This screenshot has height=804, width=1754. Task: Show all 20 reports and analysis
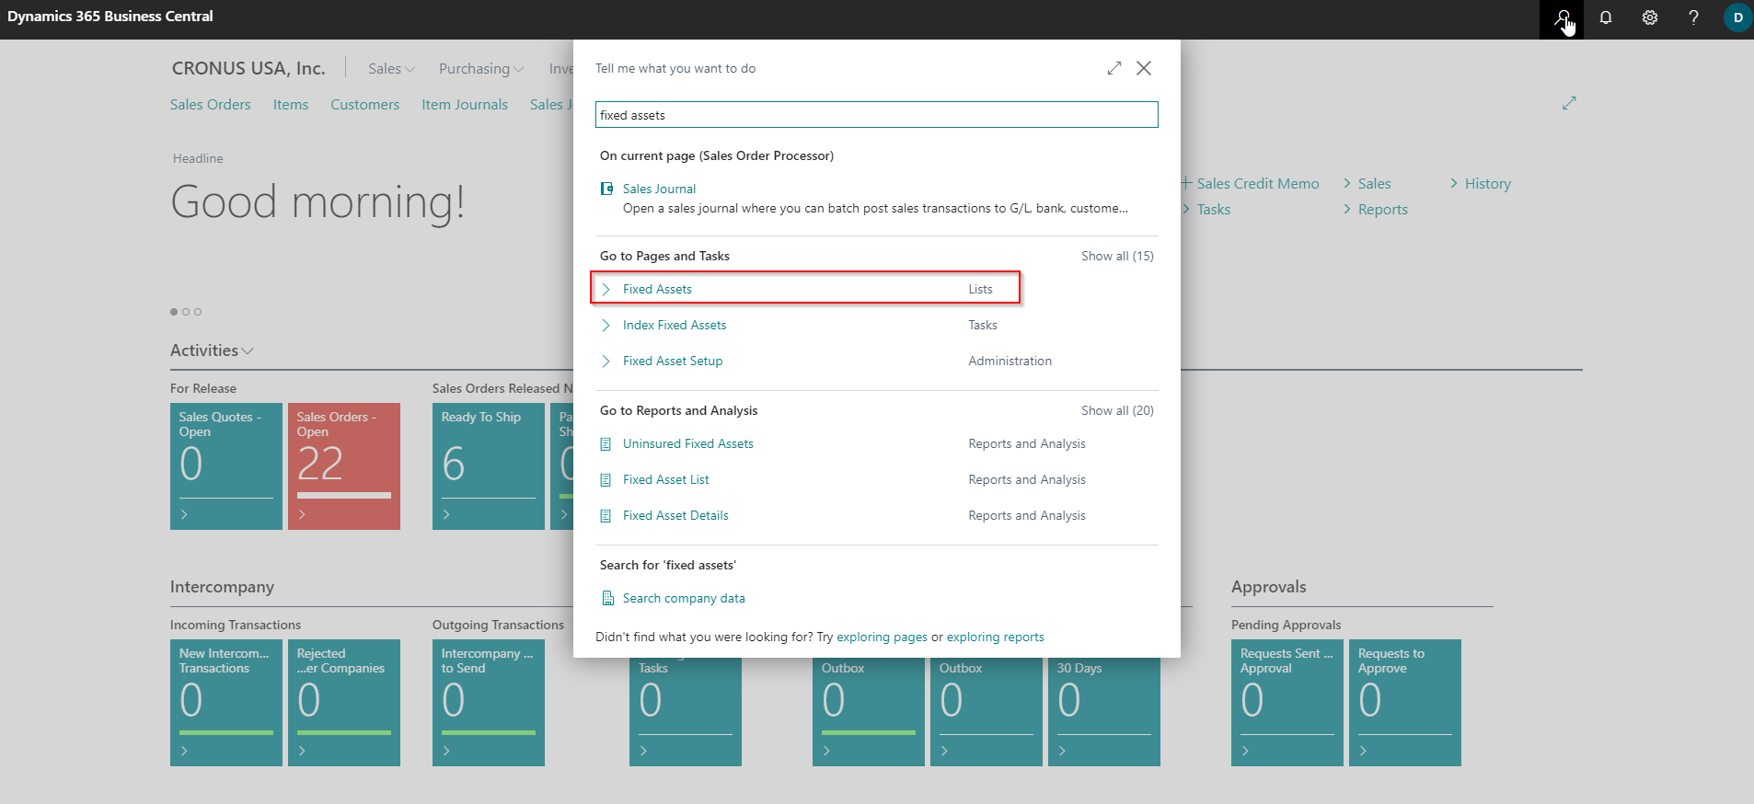click(x=1117, y=410)
